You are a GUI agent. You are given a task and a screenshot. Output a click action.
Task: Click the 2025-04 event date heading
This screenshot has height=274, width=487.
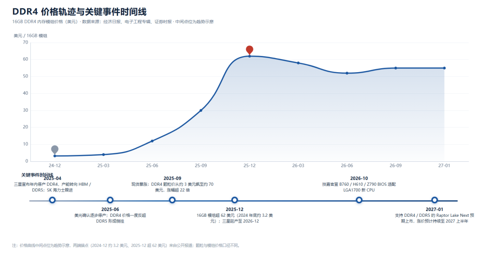click(x=52, y=178)
